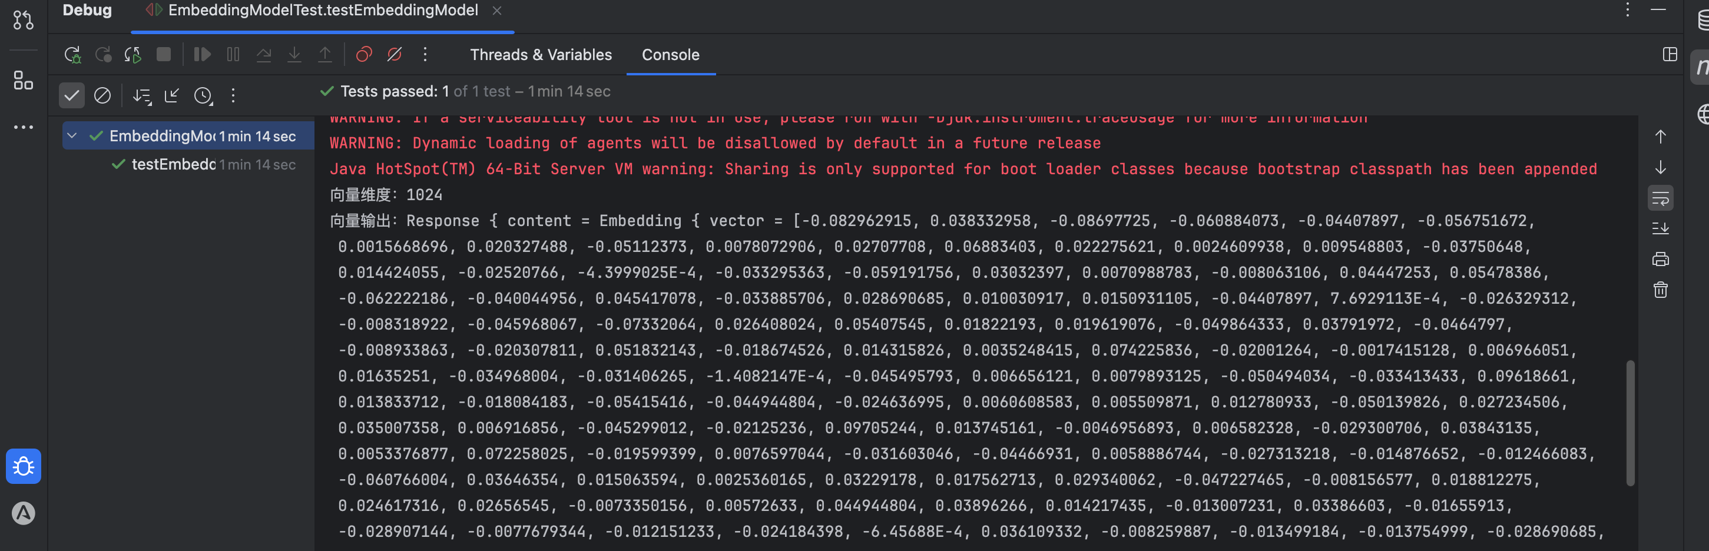Collapse the EmbeddingModelTest tree node

(x=72, y=136)
